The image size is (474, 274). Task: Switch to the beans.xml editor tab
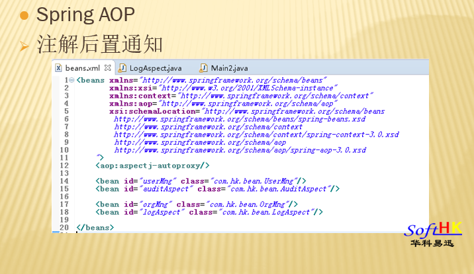pos(83,68)
